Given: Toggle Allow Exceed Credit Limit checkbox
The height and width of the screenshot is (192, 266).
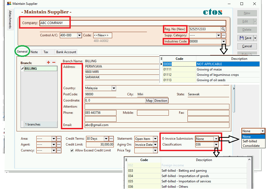Looking at the screenshot, I should [72, 151].
